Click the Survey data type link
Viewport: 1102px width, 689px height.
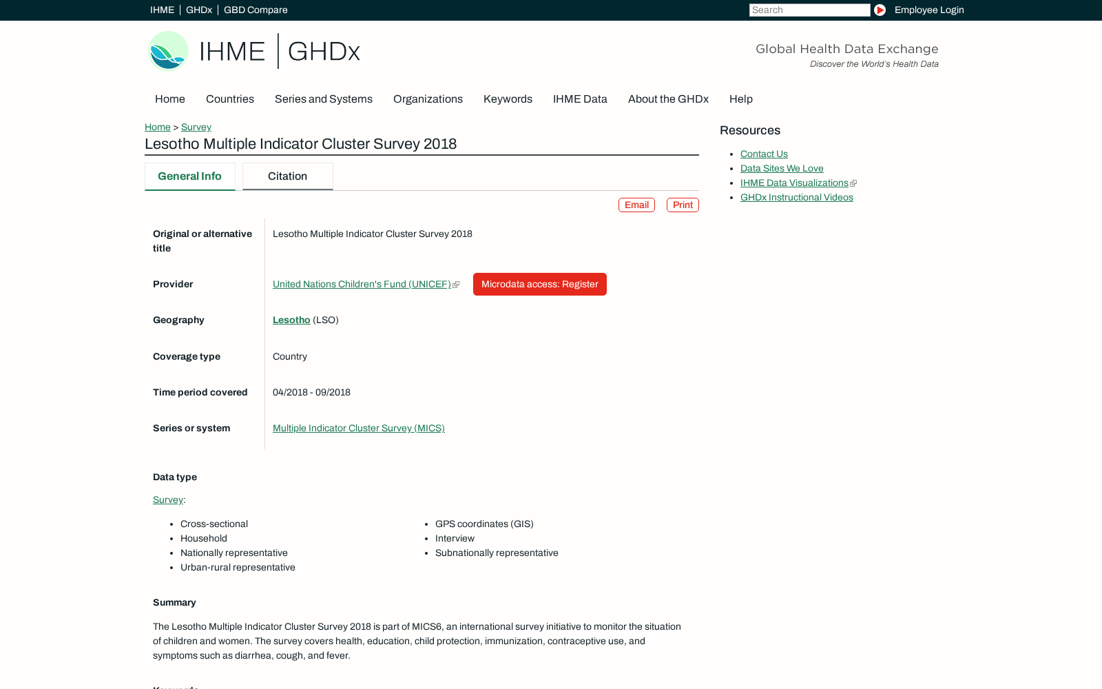point(168,500)
